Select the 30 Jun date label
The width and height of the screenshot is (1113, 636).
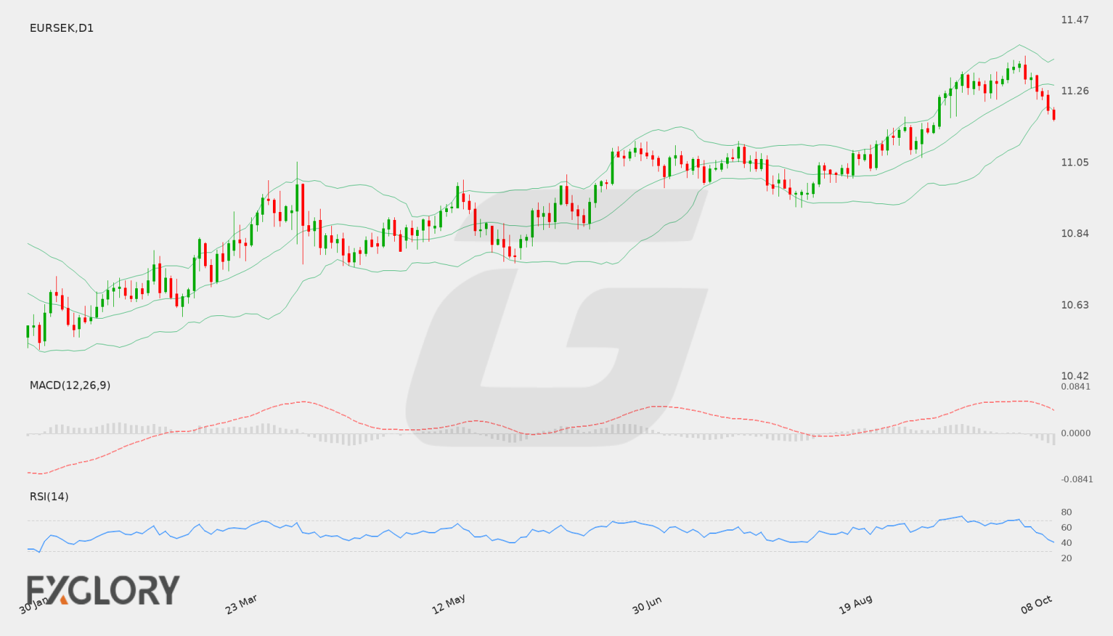647,605
